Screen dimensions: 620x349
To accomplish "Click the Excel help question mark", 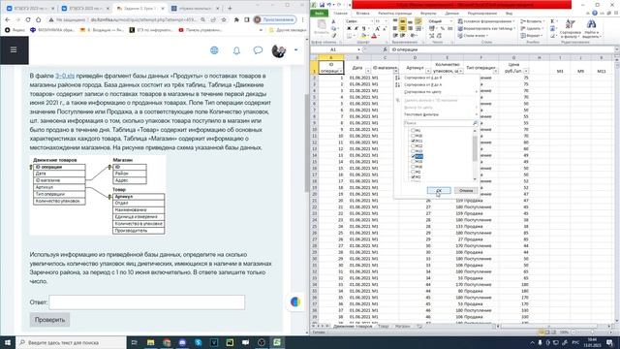I will 594,13.
